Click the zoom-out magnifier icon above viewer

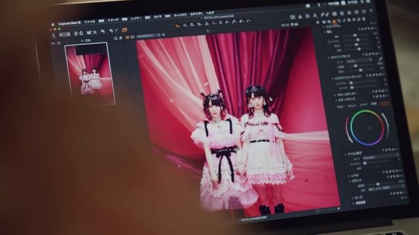(x=116, y=39)
